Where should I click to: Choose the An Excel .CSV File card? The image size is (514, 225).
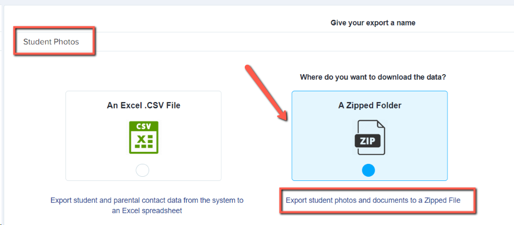[x=143, y=136]
